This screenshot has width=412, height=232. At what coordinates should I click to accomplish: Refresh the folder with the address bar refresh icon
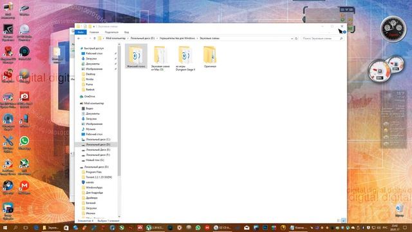pyautogui.click(x=296, y=39)
